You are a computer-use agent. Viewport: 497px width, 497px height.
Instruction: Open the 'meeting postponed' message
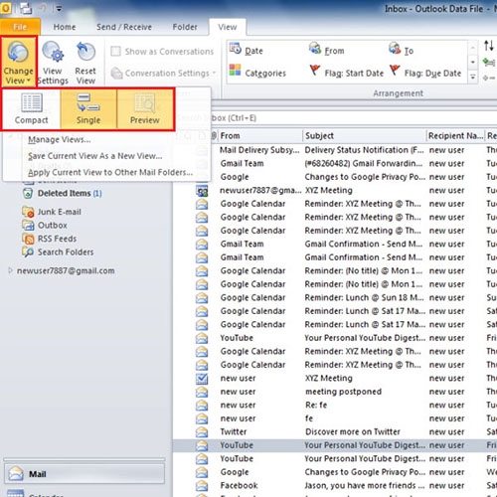[x=335, y=392]
